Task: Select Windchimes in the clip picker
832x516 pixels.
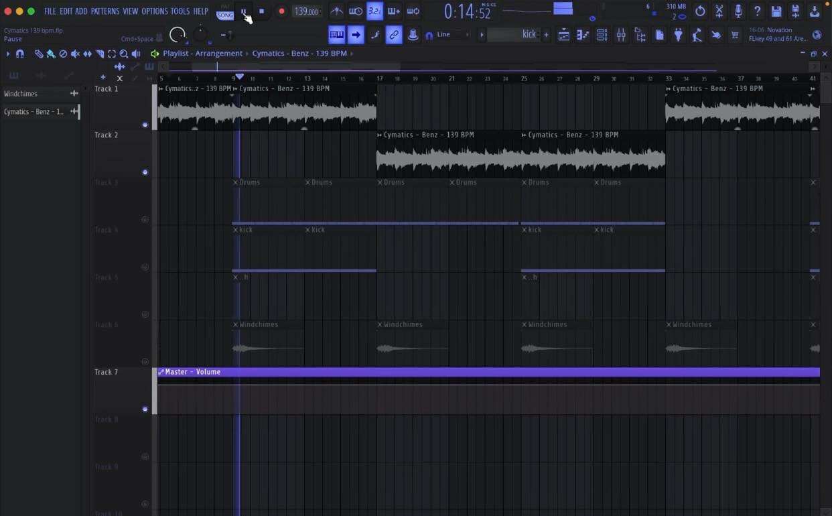Action: point(40,94)
